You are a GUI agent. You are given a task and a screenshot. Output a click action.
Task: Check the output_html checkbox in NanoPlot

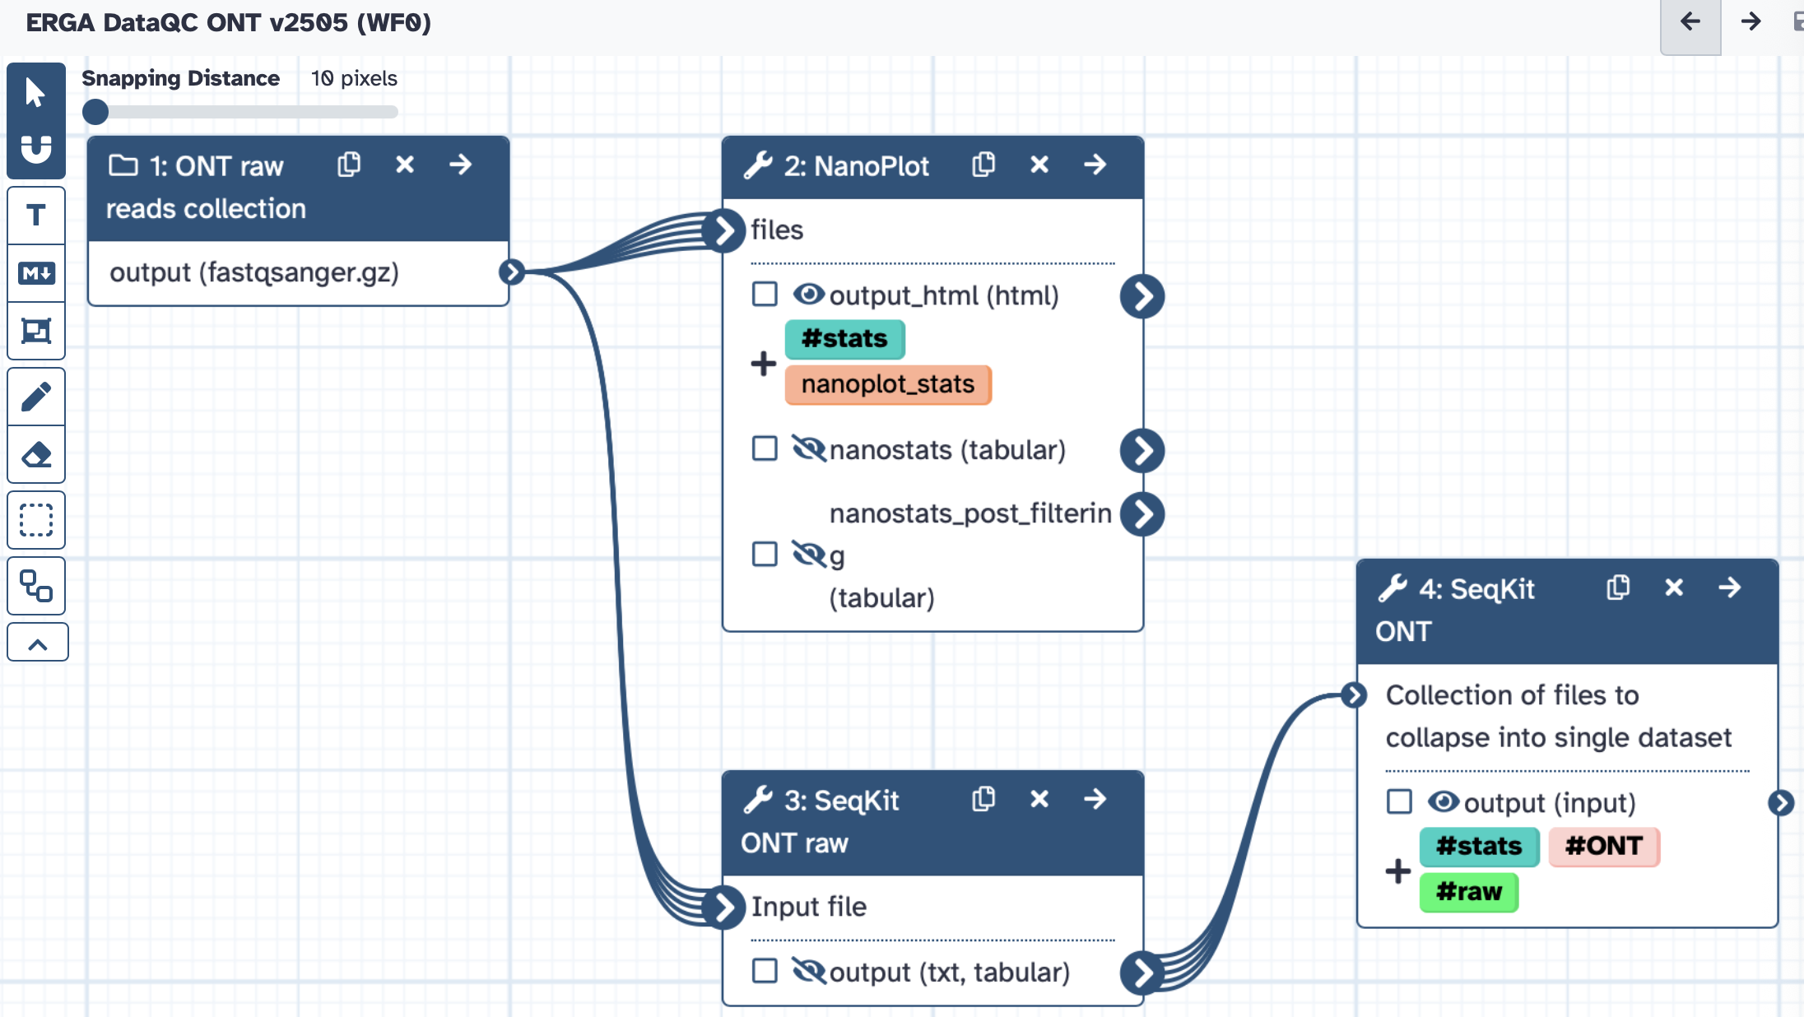pyautogui.click(x=765, y=294)
